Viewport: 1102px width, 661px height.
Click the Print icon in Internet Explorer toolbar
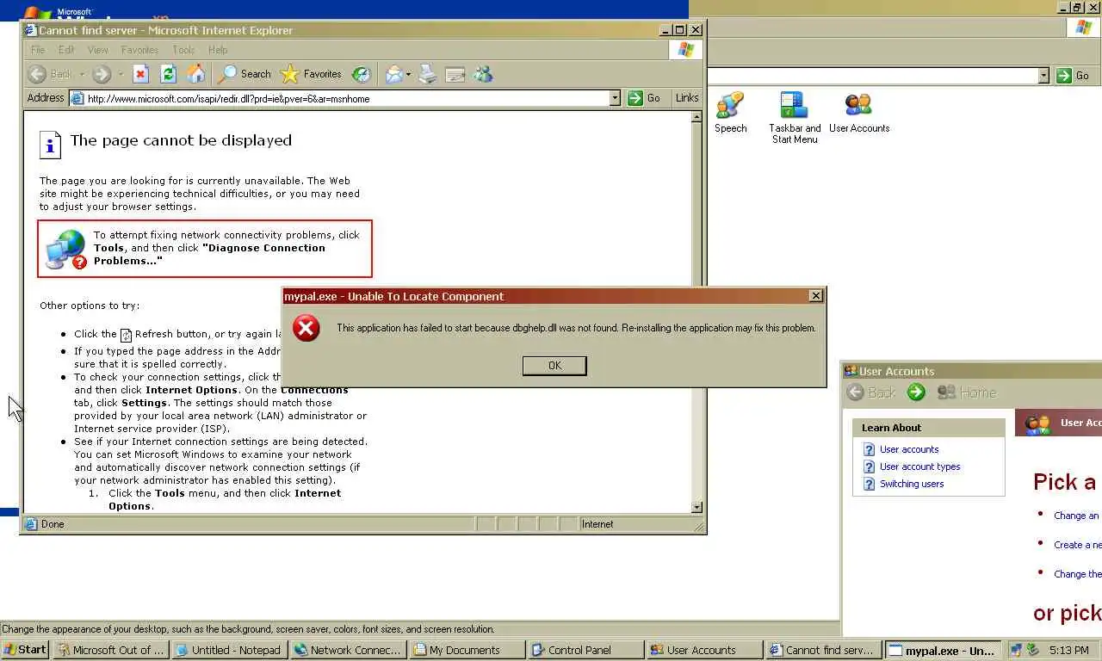pos(428,74)
